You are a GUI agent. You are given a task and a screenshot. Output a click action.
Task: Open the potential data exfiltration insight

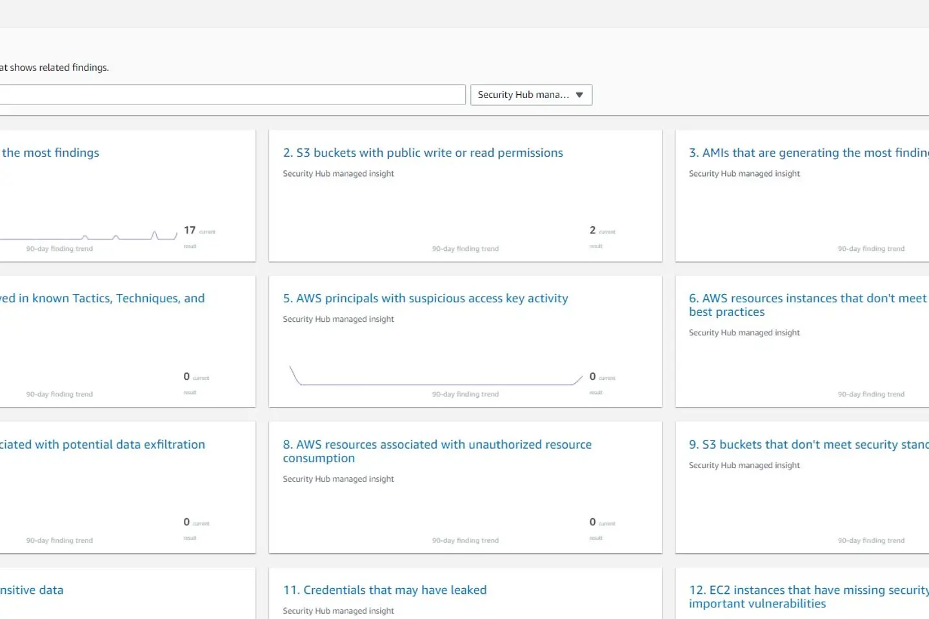pos(103,445)
